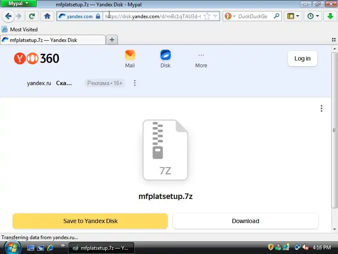
Task: Open the ad options three-dot menu
Action: point(135,83)
